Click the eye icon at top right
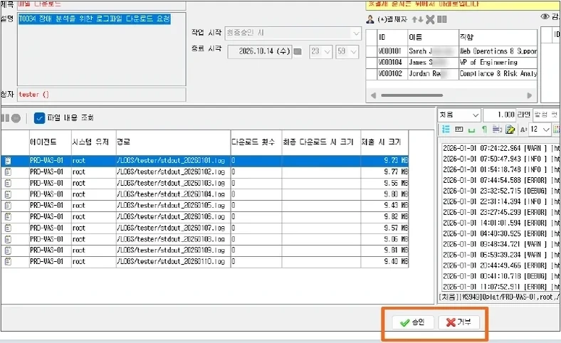Screen dimensions: 561x343 (545, 16)
